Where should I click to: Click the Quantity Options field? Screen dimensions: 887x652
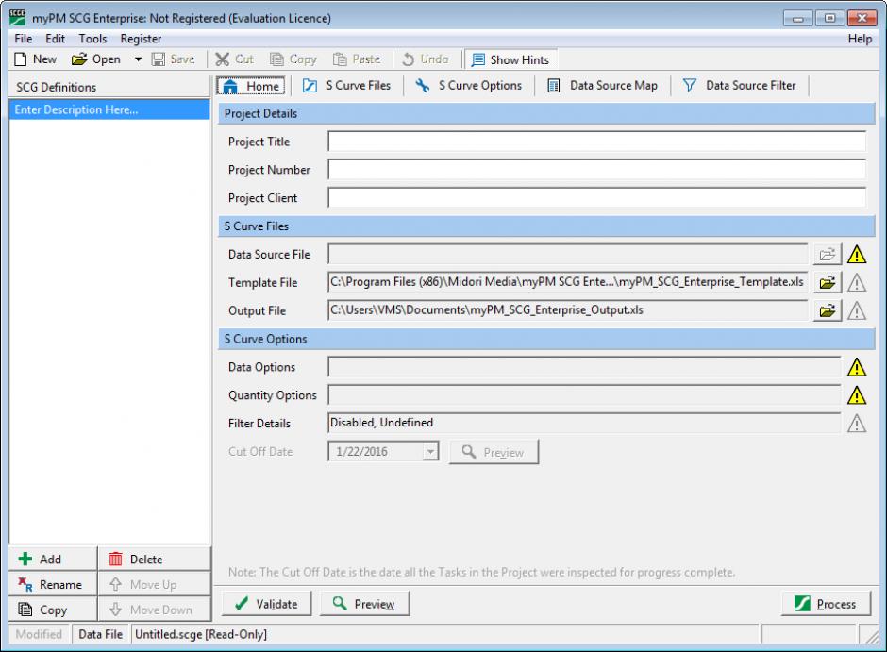(x=584, y=395)
